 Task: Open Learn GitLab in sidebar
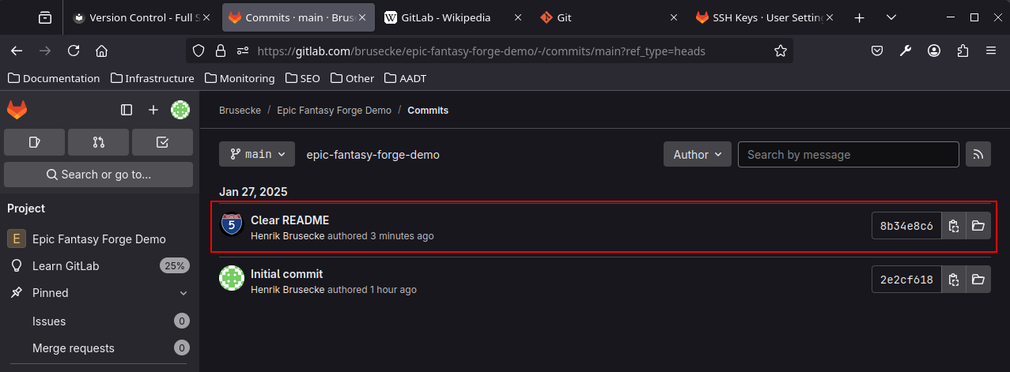(98, 266)
